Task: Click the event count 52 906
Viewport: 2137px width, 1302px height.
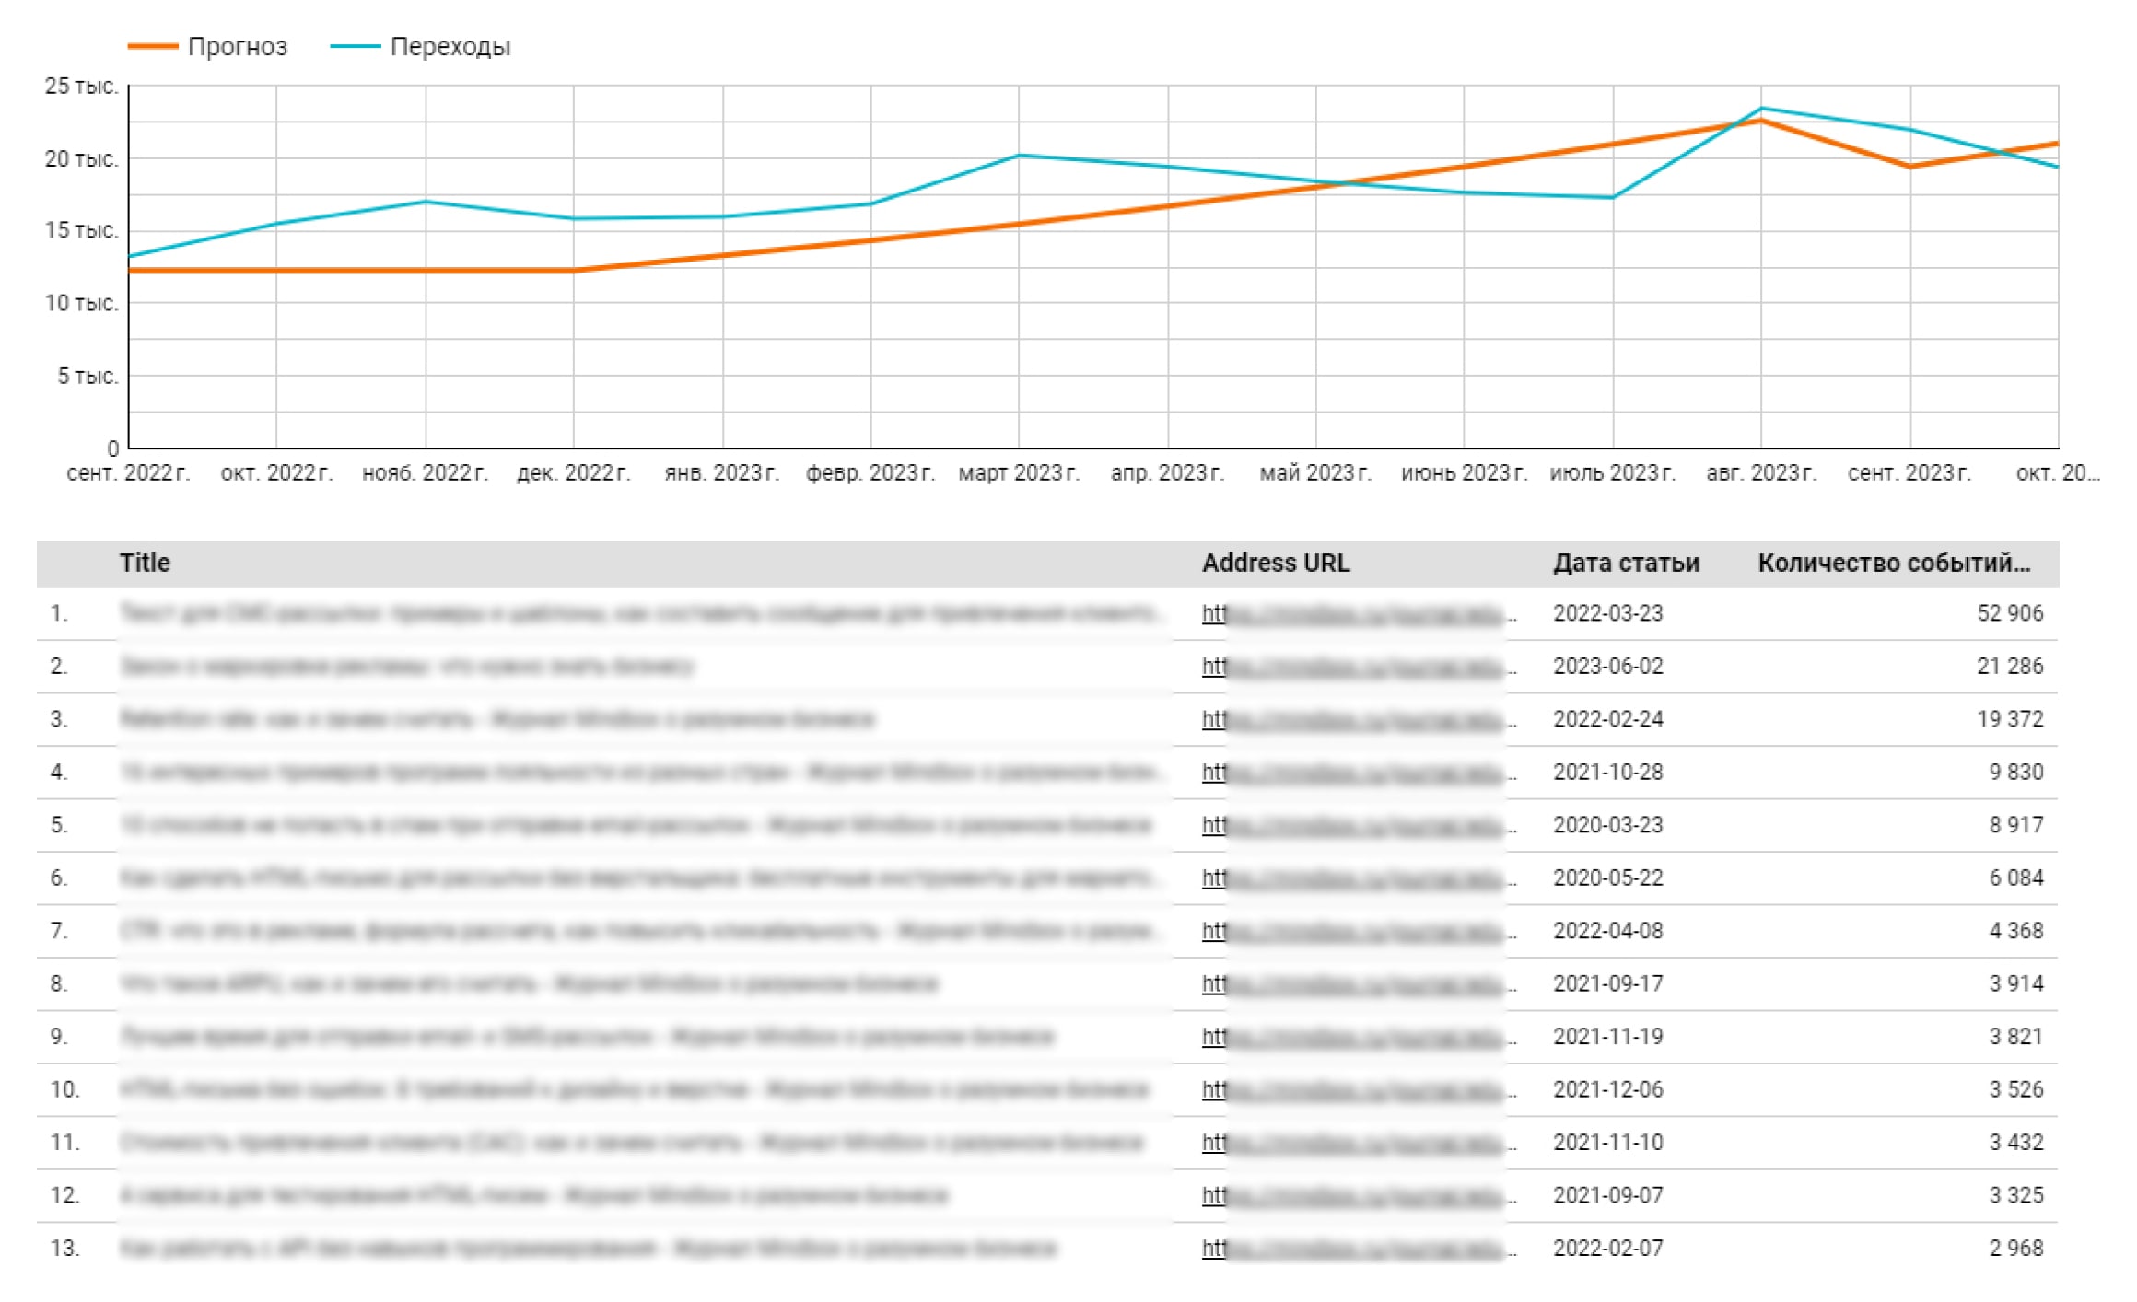Action: coord(2010,613)
